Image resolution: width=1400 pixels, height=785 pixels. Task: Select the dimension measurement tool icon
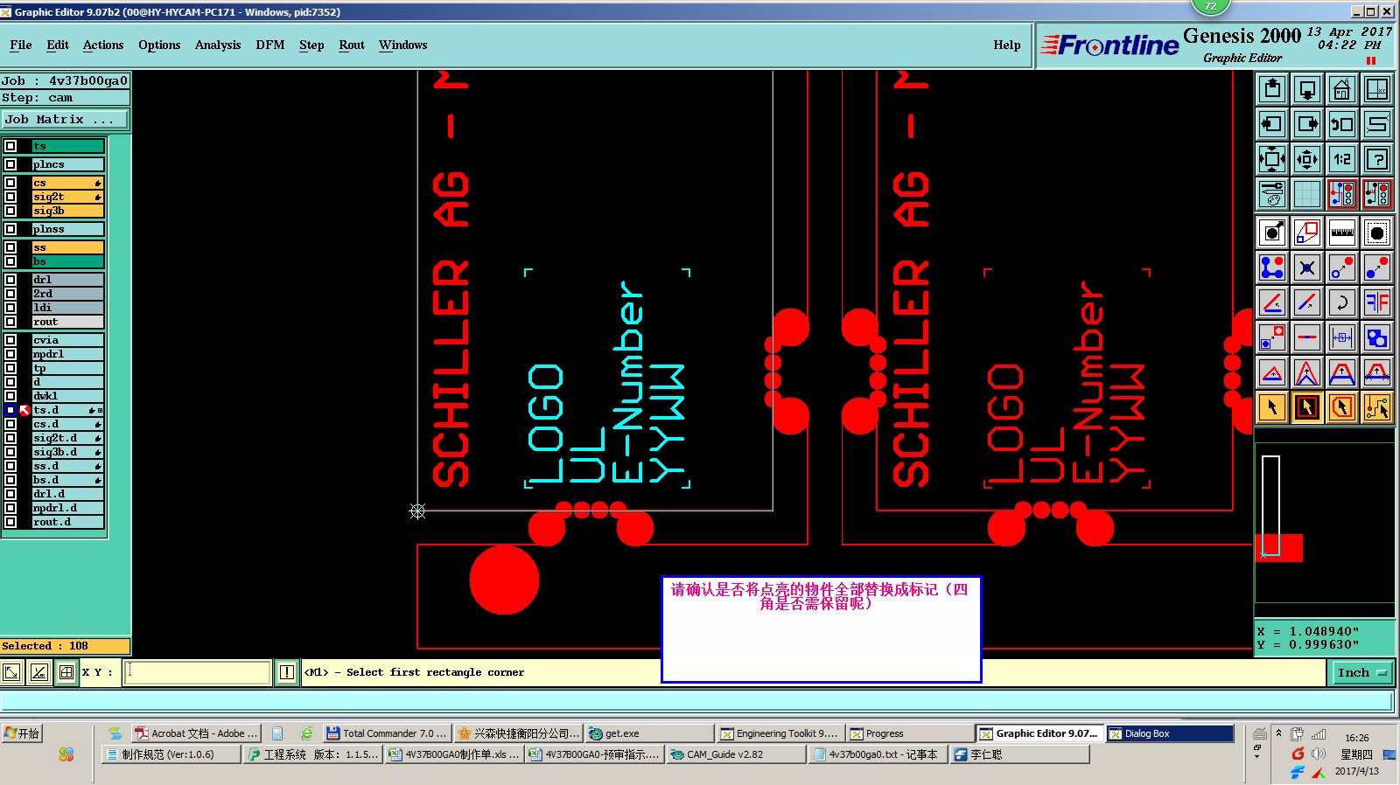[1341, 337]
